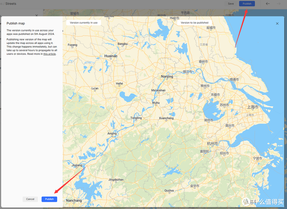Click the Huainan label on the map
Screen dimensions: 287x209
point(111,56)
